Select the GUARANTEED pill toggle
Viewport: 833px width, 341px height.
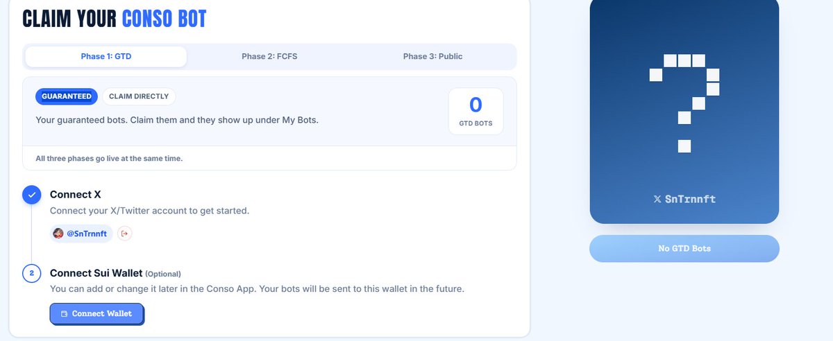click(x=67, y=96)
